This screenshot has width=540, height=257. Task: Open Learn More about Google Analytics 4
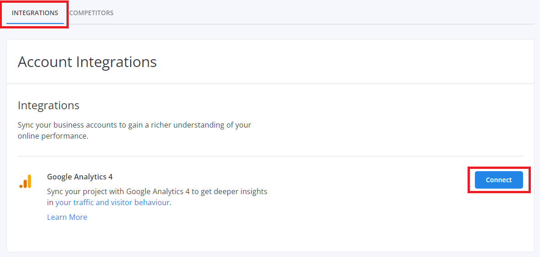tap(67, 217)
